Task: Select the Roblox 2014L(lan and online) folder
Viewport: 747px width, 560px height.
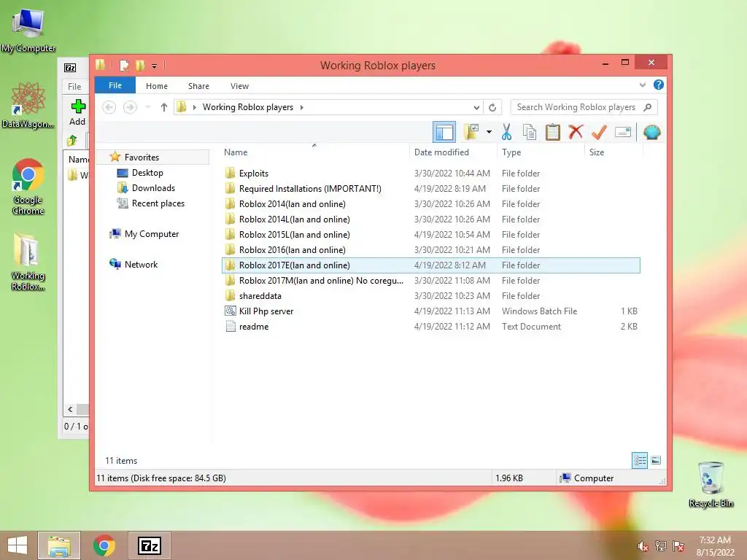Action: [x=430, y=219]
